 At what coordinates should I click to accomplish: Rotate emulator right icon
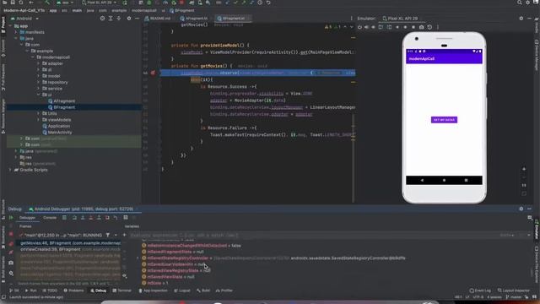(389, 27)
